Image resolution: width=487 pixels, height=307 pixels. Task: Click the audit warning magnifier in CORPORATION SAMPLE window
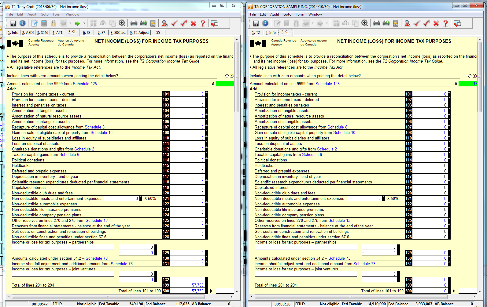click(x=408, y=23)
